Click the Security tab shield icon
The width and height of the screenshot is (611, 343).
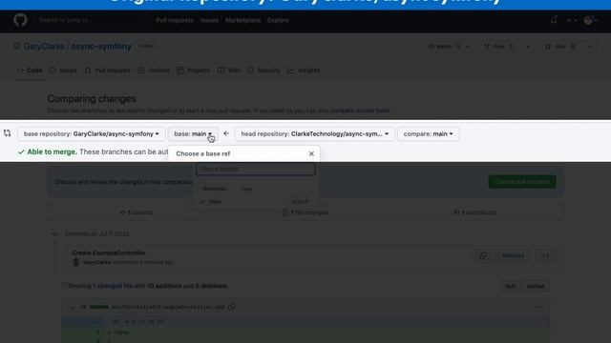(x=250, y=71)
